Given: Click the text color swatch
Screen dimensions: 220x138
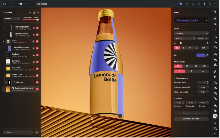Looking at the screenshot, I should click(201, 55).
